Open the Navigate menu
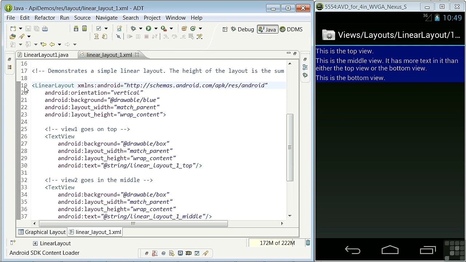This screenshot has width=466, height=262. pos(107,18)
